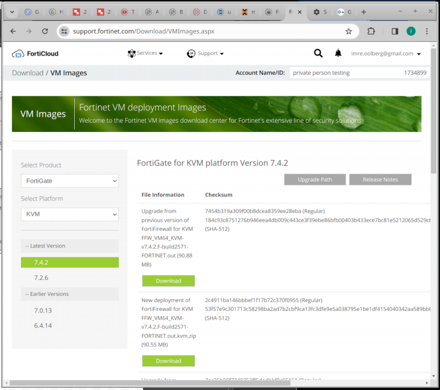The image size is (440, 390).
Task: Toggle the browser side panel
Action: point(395,31)
